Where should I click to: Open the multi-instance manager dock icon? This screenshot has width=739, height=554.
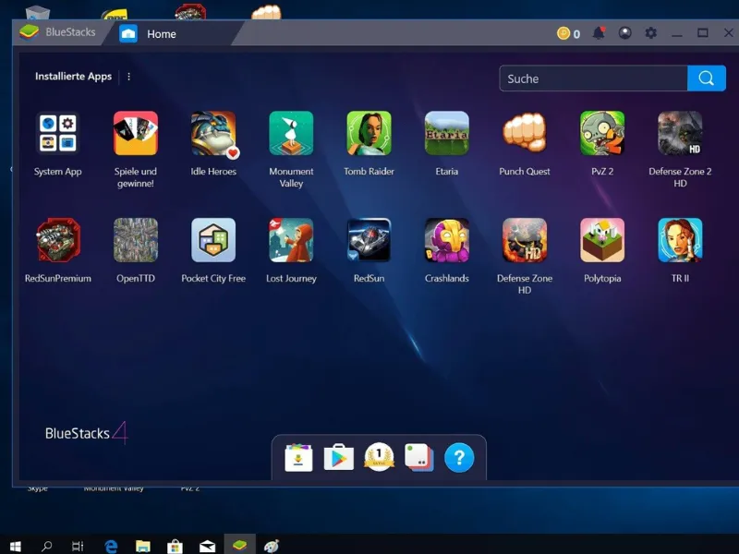(419, 457)
